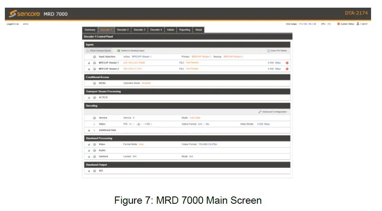This screenshot has width=382, height=211.
Task: Expand the Genlock row
Action: [89, 157]
